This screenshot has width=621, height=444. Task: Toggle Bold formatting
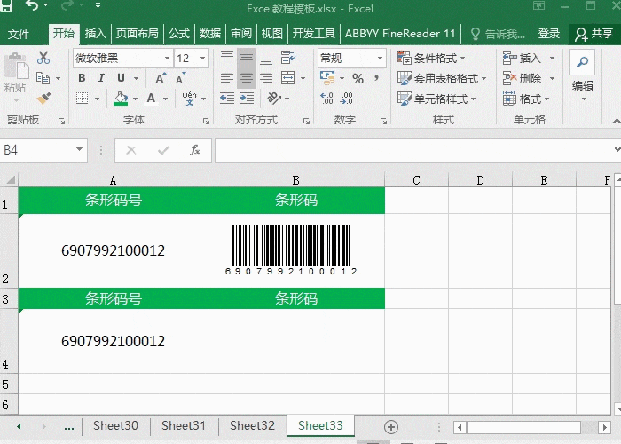[x=82, y=78]
